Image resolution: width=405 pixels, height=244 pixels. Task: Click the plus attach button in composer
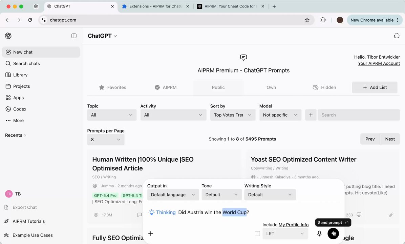pyautogui.click(x=151, y=233)
